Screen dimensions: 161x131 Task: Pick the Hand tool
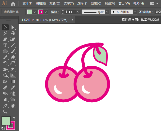13,106
